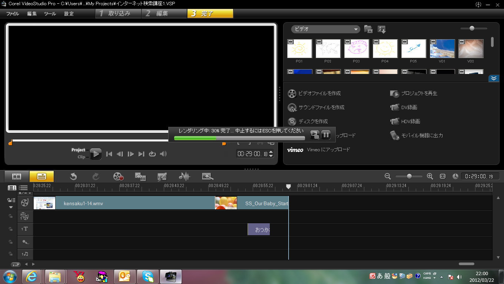The width and height of the screenshot is (504, 284).
Task: Open the Record/Capture option
Action: point(118,176)
